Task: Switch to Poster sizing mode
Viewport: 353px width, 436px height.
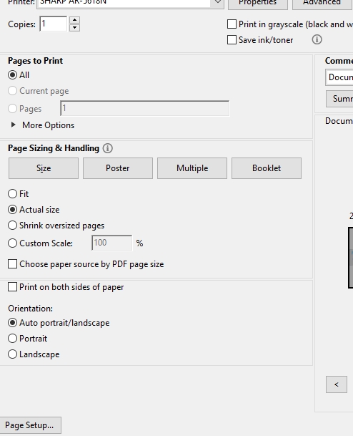Action: point(118,168)
